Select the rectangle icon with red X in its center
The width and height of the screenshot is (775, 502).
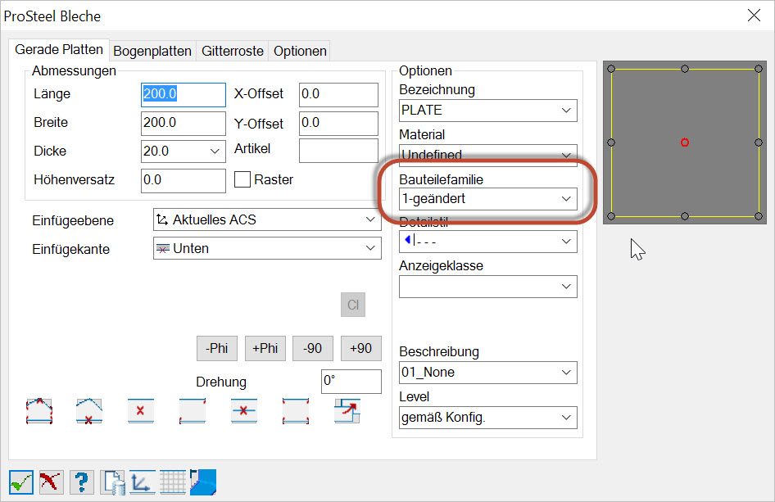140,411
